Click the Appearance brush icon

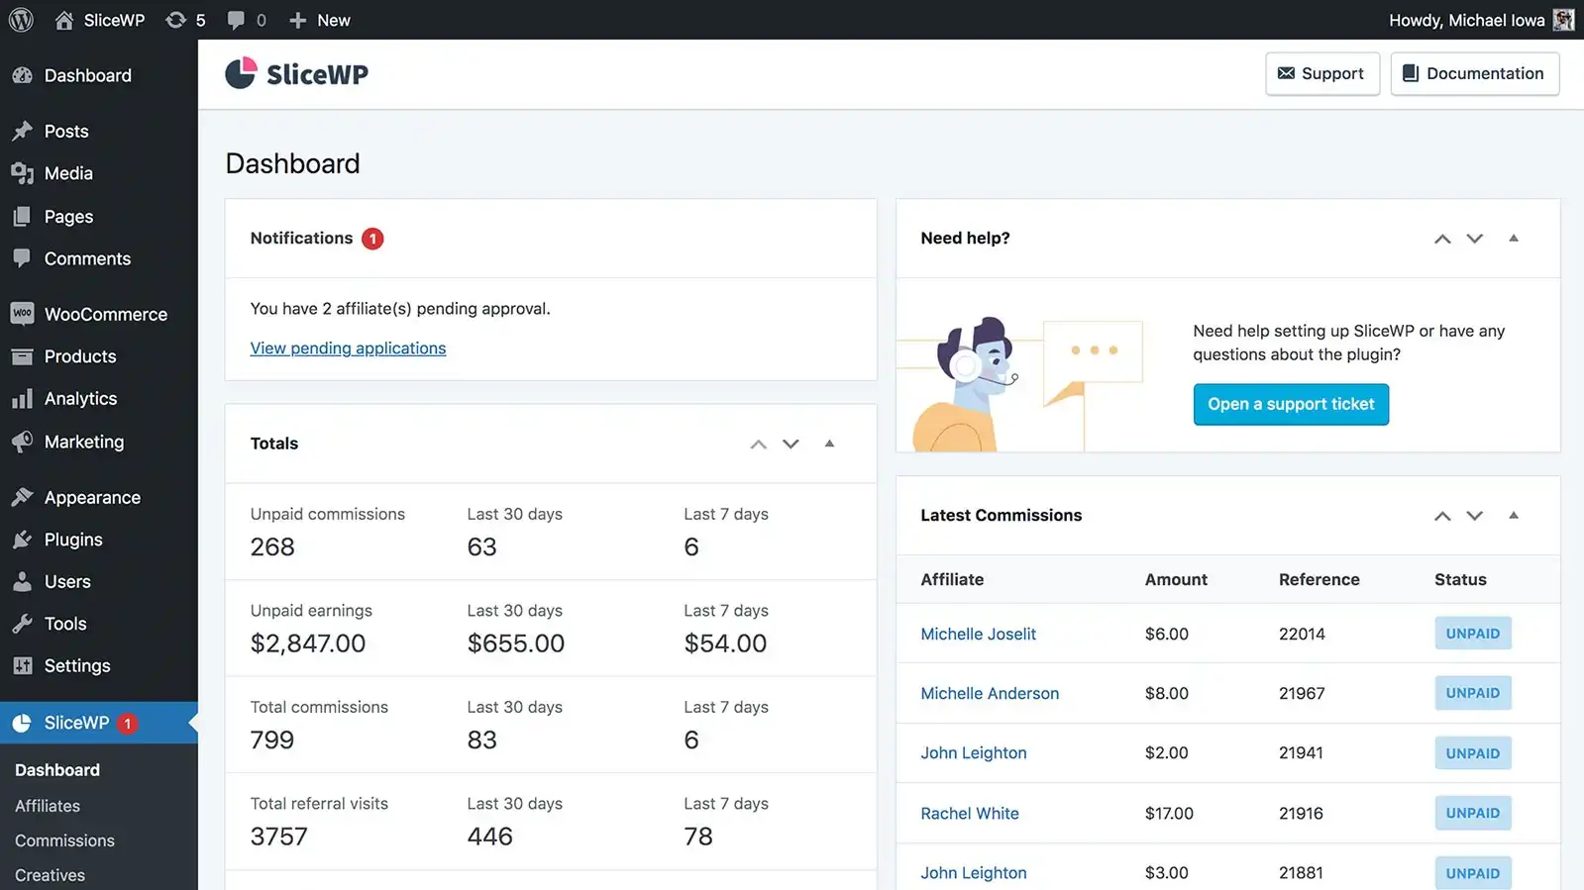coord(22,497)
